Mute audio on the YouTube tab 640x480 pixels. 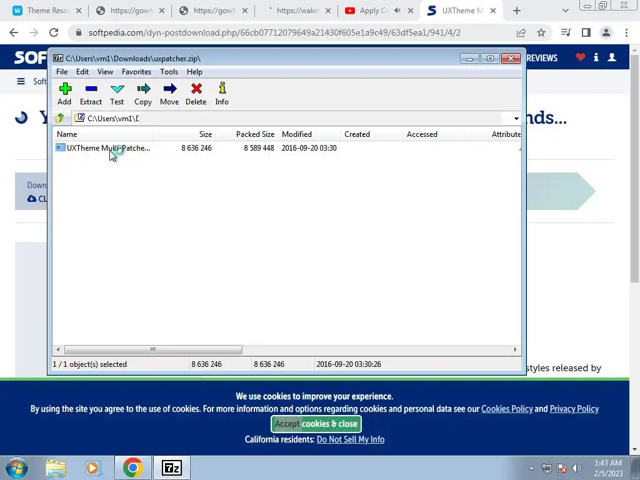397,11
